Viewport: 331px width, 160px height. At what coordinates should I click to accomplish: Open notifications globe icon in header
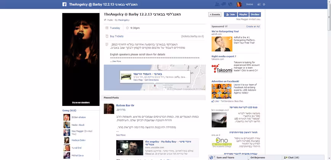230,4
